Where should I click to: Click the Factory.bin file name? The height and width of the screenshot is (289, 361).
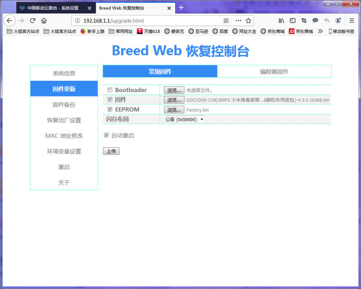tap(198, 110)
